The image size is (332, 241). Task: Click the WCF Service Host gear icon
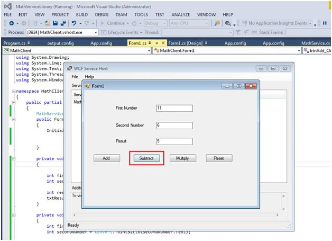(69, 68)
